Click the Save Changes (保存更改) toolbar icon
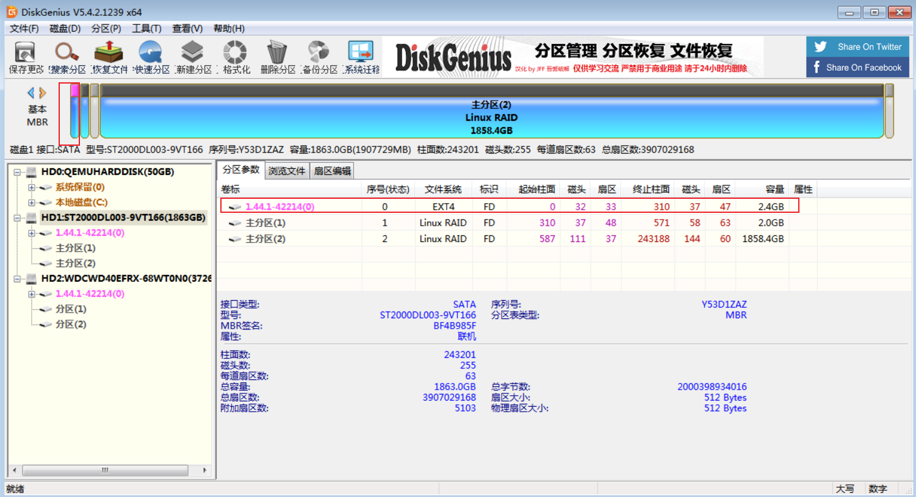This screenshot has width=916, height=497. click(x=25, y=57)
